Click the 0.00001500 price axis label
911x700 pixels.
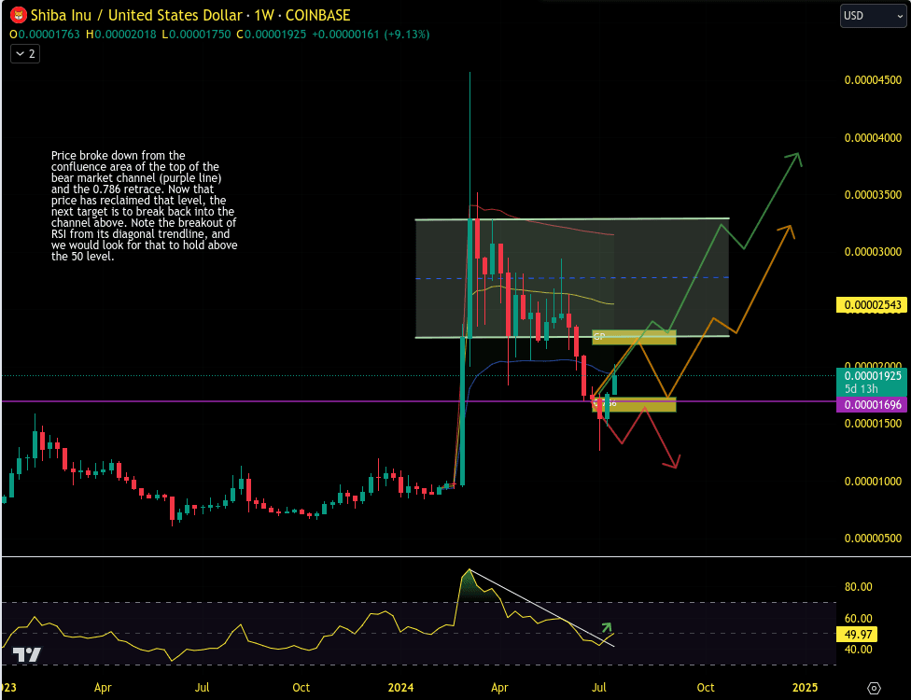(873, 424)
